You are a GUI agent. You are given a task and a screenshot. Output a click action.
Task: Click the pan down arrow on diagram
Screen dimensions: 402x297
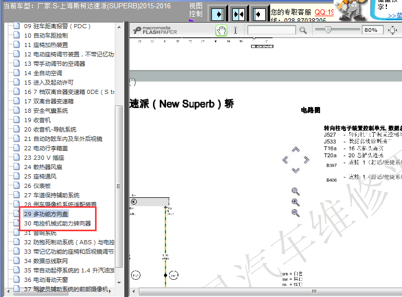coord(295,170)
